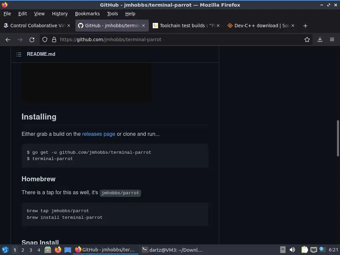Activate GitHub Firefox window taskbar entry
This screenshot has height=255, width=340.
(x=106, y=250)
